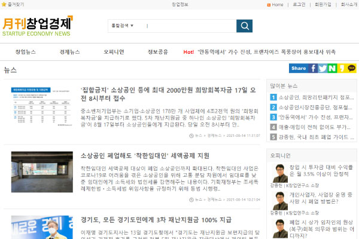The height and width of the screenshot is (239, 359).
Task: Open the empty storefront thumbnail
Action: click(42, 171)
